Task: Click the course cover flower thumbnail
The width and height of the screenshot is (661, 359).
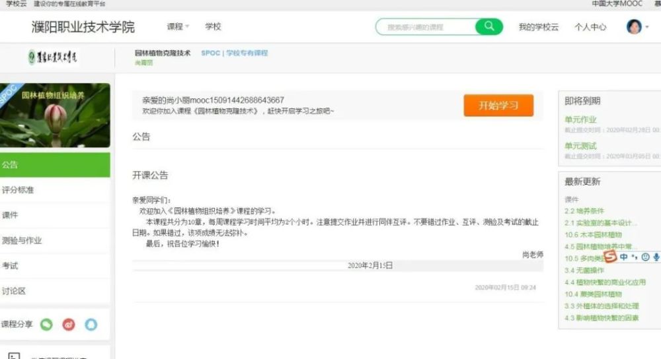Action: coord(55,115)
